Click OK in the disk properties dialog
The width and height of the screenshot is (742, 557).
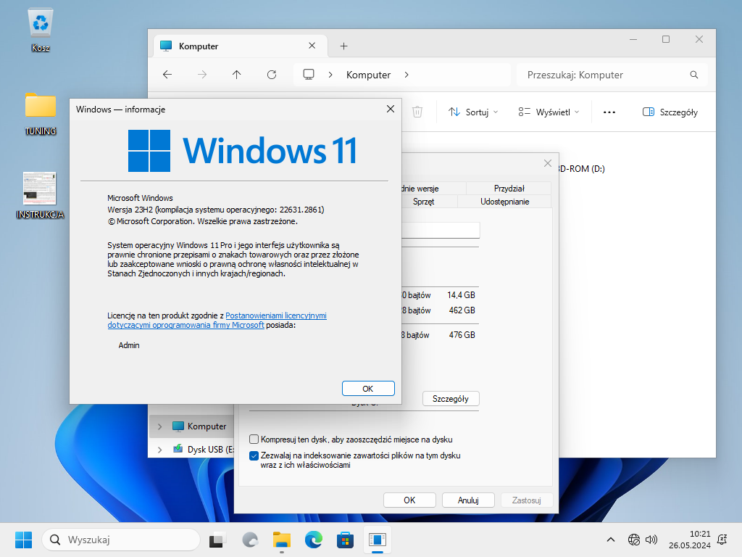tap(409, 500)
